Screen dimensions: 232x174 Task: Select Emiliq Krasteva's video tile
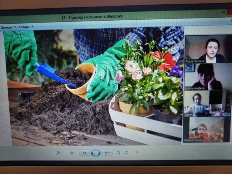208,76
